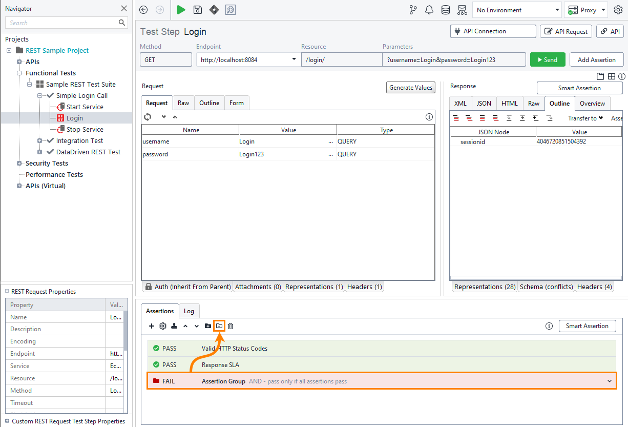
Task: Open Git integration from the toolbar
Action: [413, 10]
